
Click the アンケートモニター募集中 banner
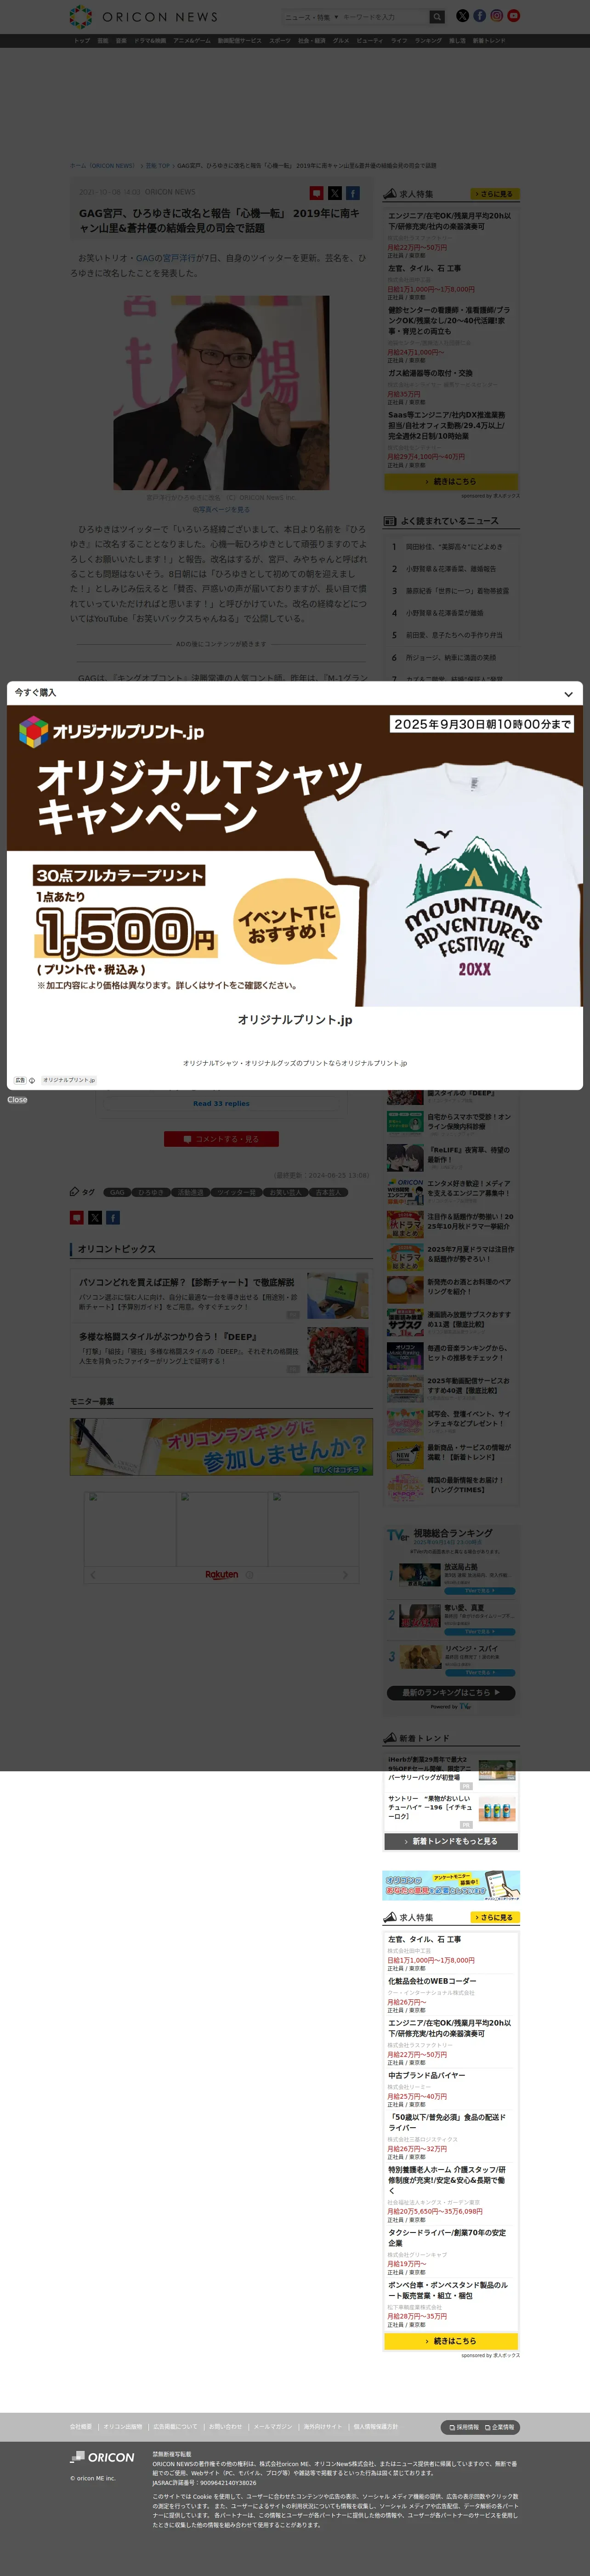pyautogui.click(x=451, y=1885)
